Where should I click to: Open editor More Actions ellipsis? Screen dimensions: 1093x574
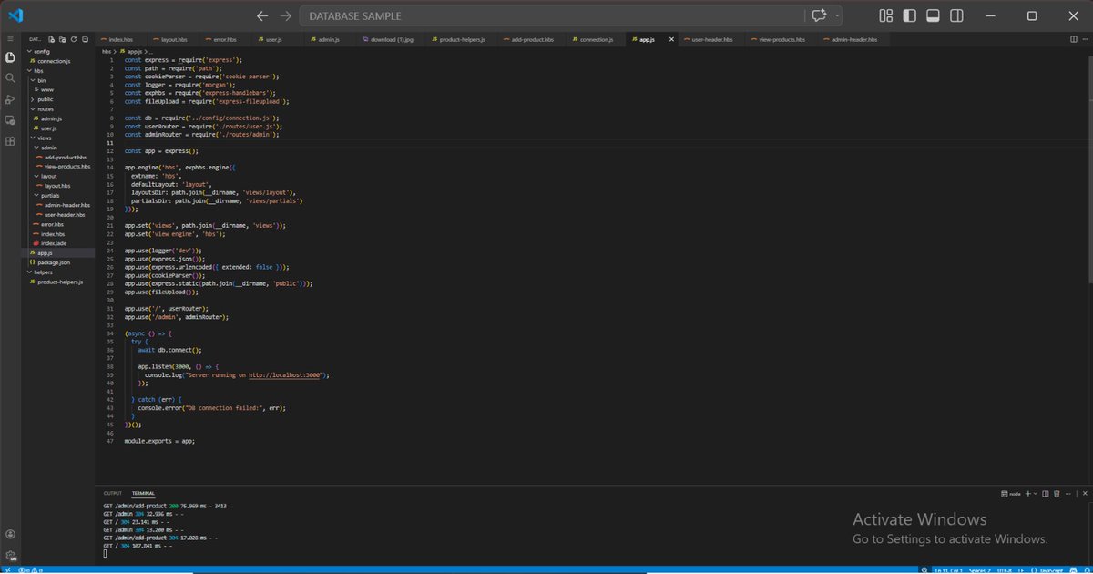coord(1085,39)
